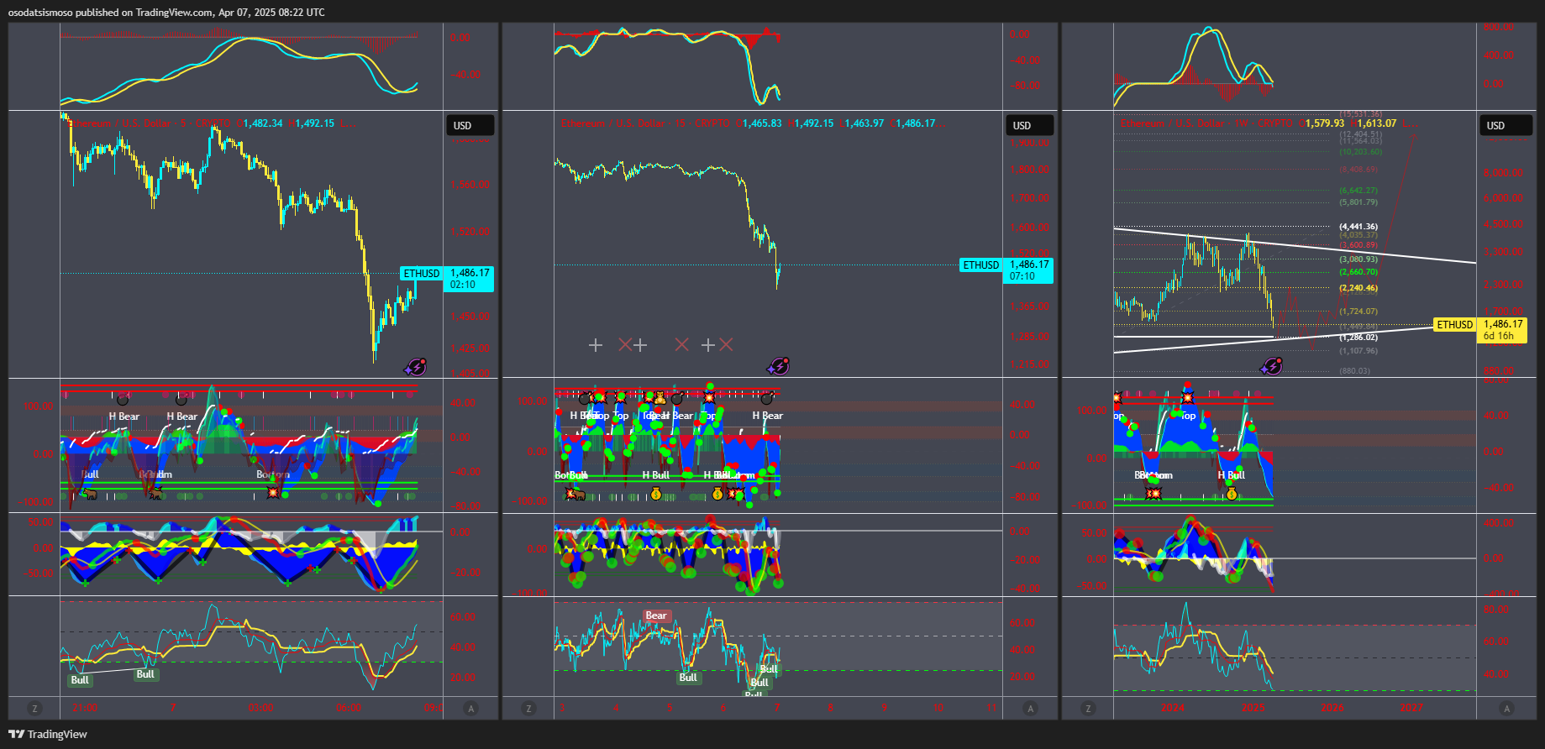Click the bomb emoji above the rightmost 15-minute H Bear
The width and height of the screenshot is (1545, 749).
pyautogui.click(x=766, y=399)
